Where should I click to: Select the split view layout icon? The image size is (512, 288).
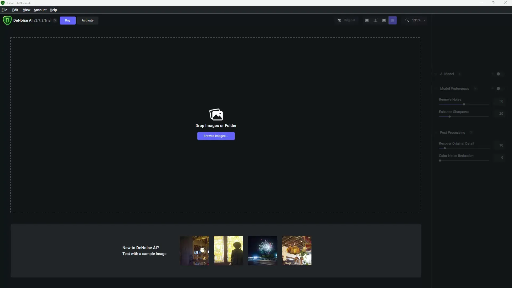click(x=375, y=20)
